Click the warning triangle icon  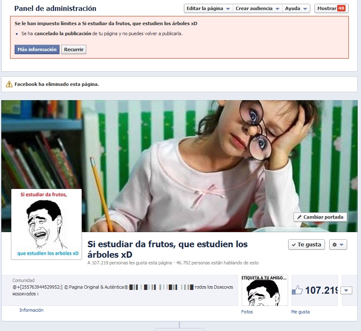[9, 84]
